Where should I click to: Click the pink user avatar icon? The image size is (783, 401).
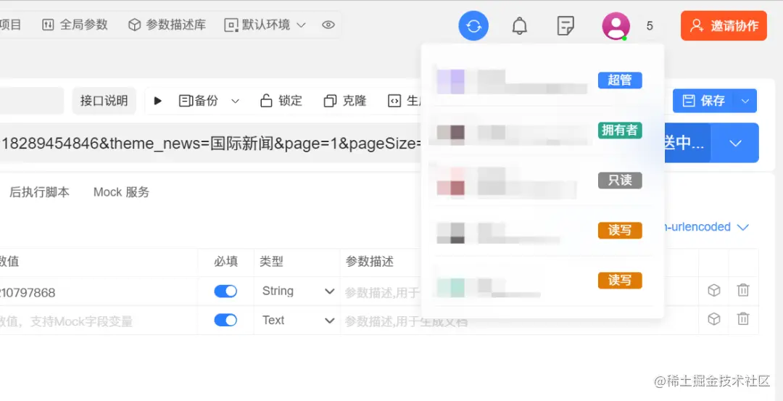(616, 25)
